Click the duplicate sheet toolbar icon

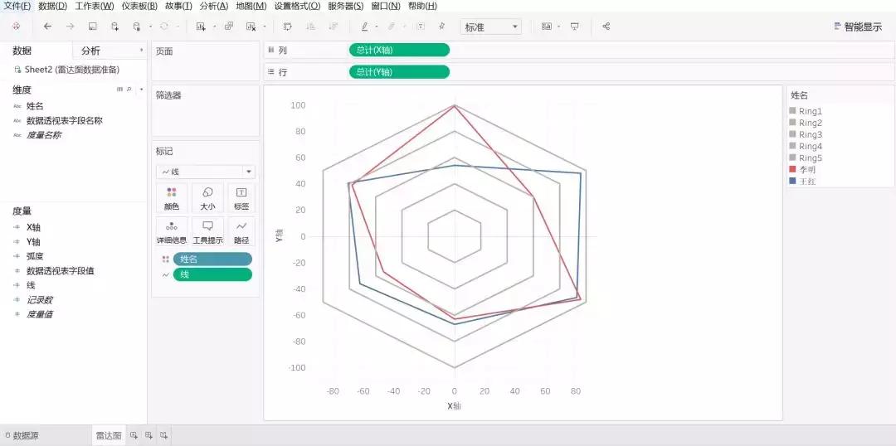click(229, 27)
